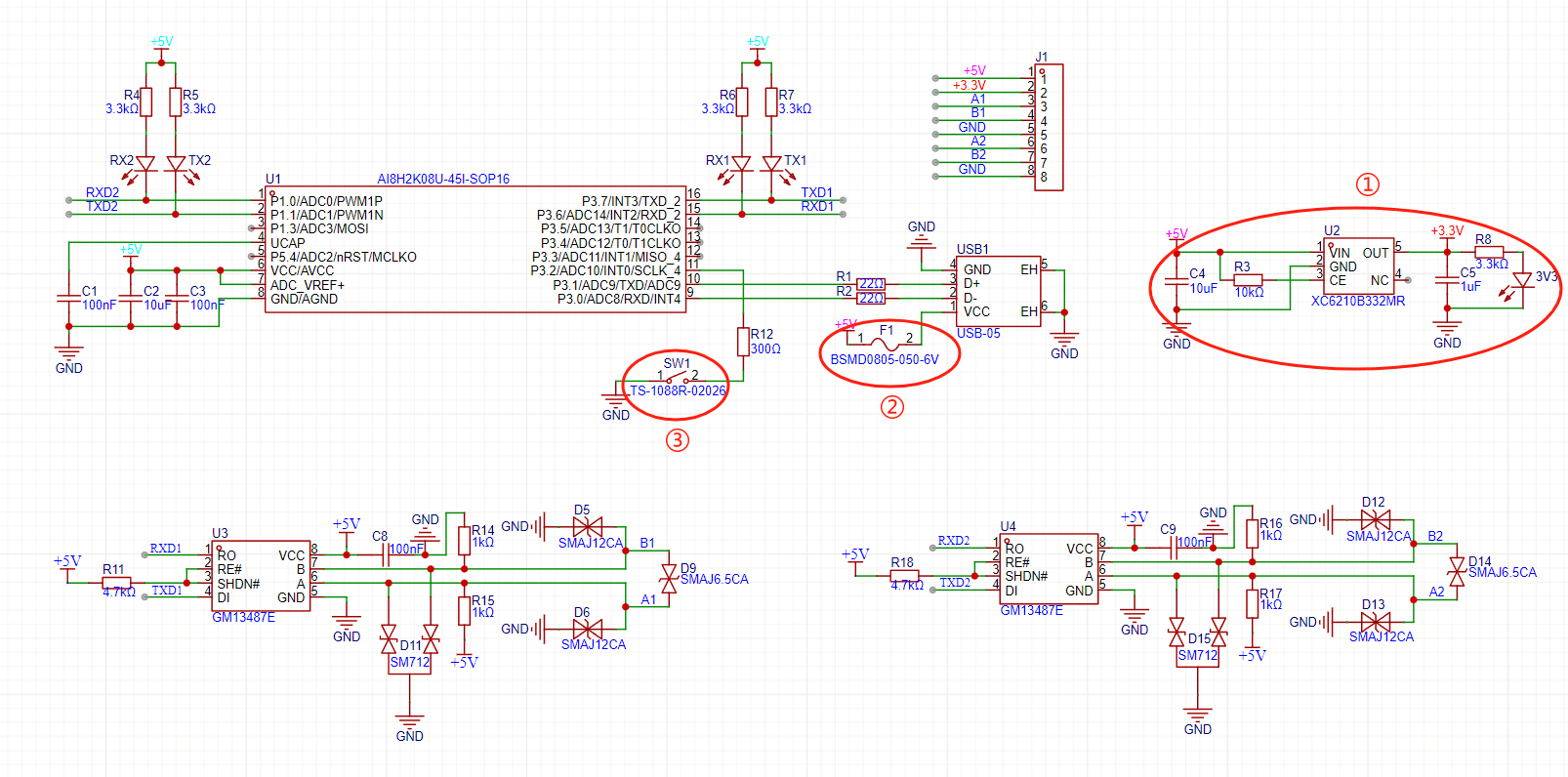Screen dimensions: 1568x777
Task: Click the R12 300Ω resistor
Action: coord(743,342)
